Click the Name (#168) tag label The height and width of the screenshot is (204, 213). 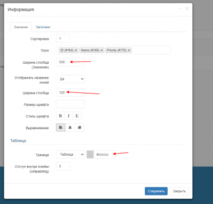click(x=90, y=50)
